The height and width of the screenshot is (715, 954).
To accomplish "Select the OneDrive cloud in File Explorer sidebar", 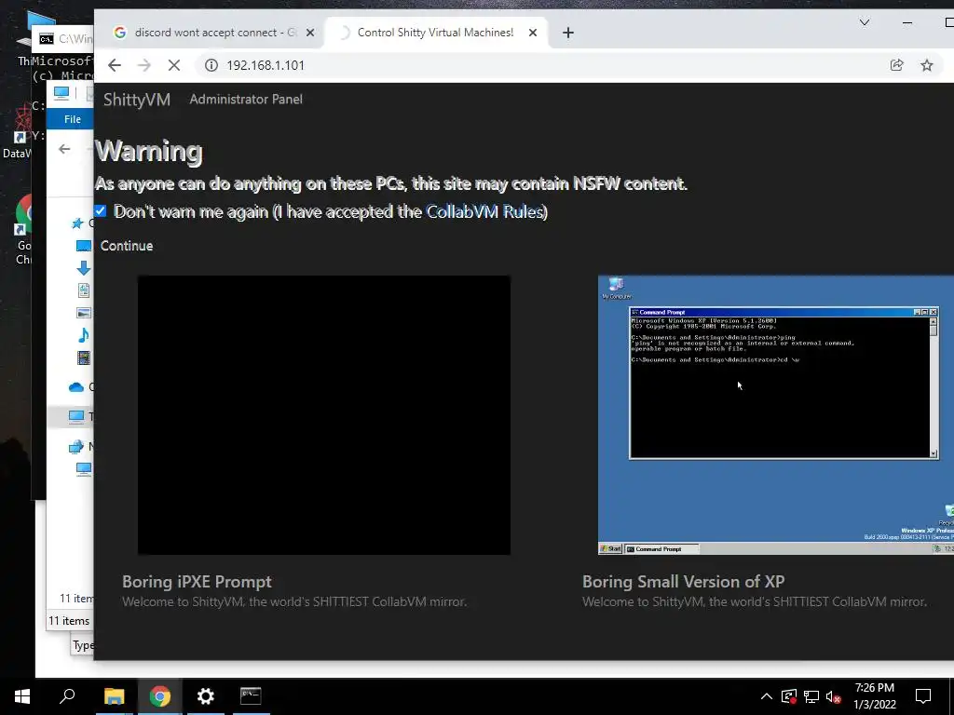I will tap(76, 387).
